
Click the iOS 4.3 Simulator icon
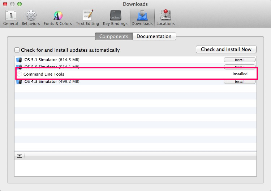point(19,81)
